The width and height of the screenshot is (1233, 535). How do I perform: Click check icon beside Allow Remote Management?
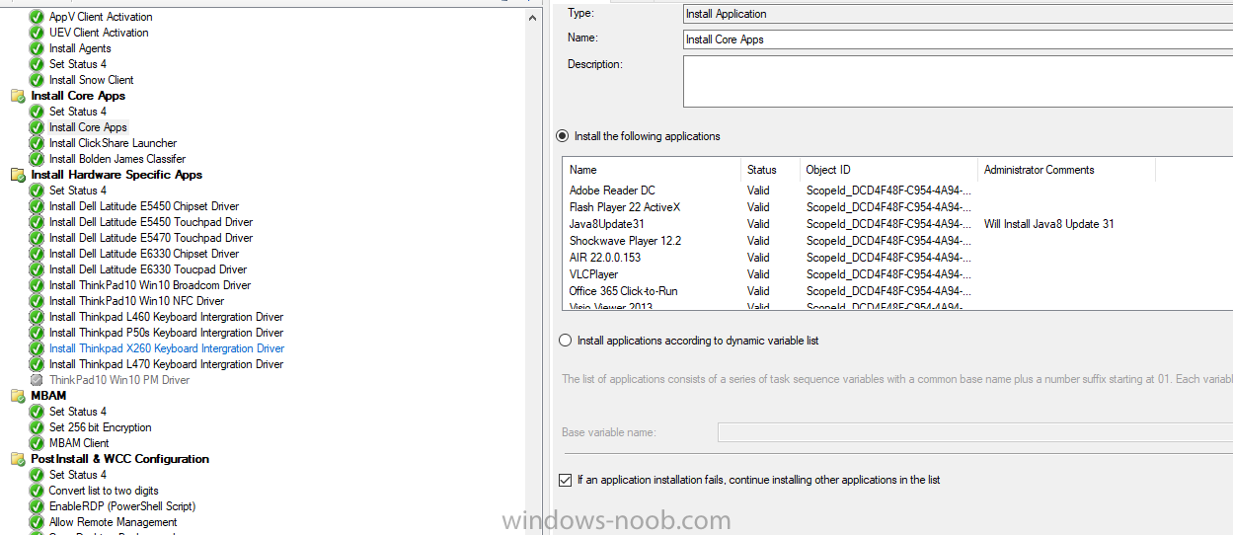click(38, 522)
